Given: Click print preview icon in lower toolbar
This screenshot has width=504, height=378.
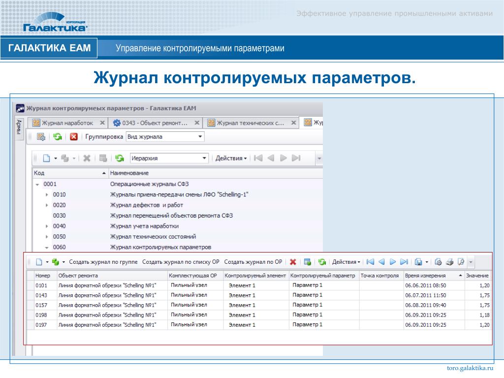Looking at the screenshot, I should [x=461, y=262].
